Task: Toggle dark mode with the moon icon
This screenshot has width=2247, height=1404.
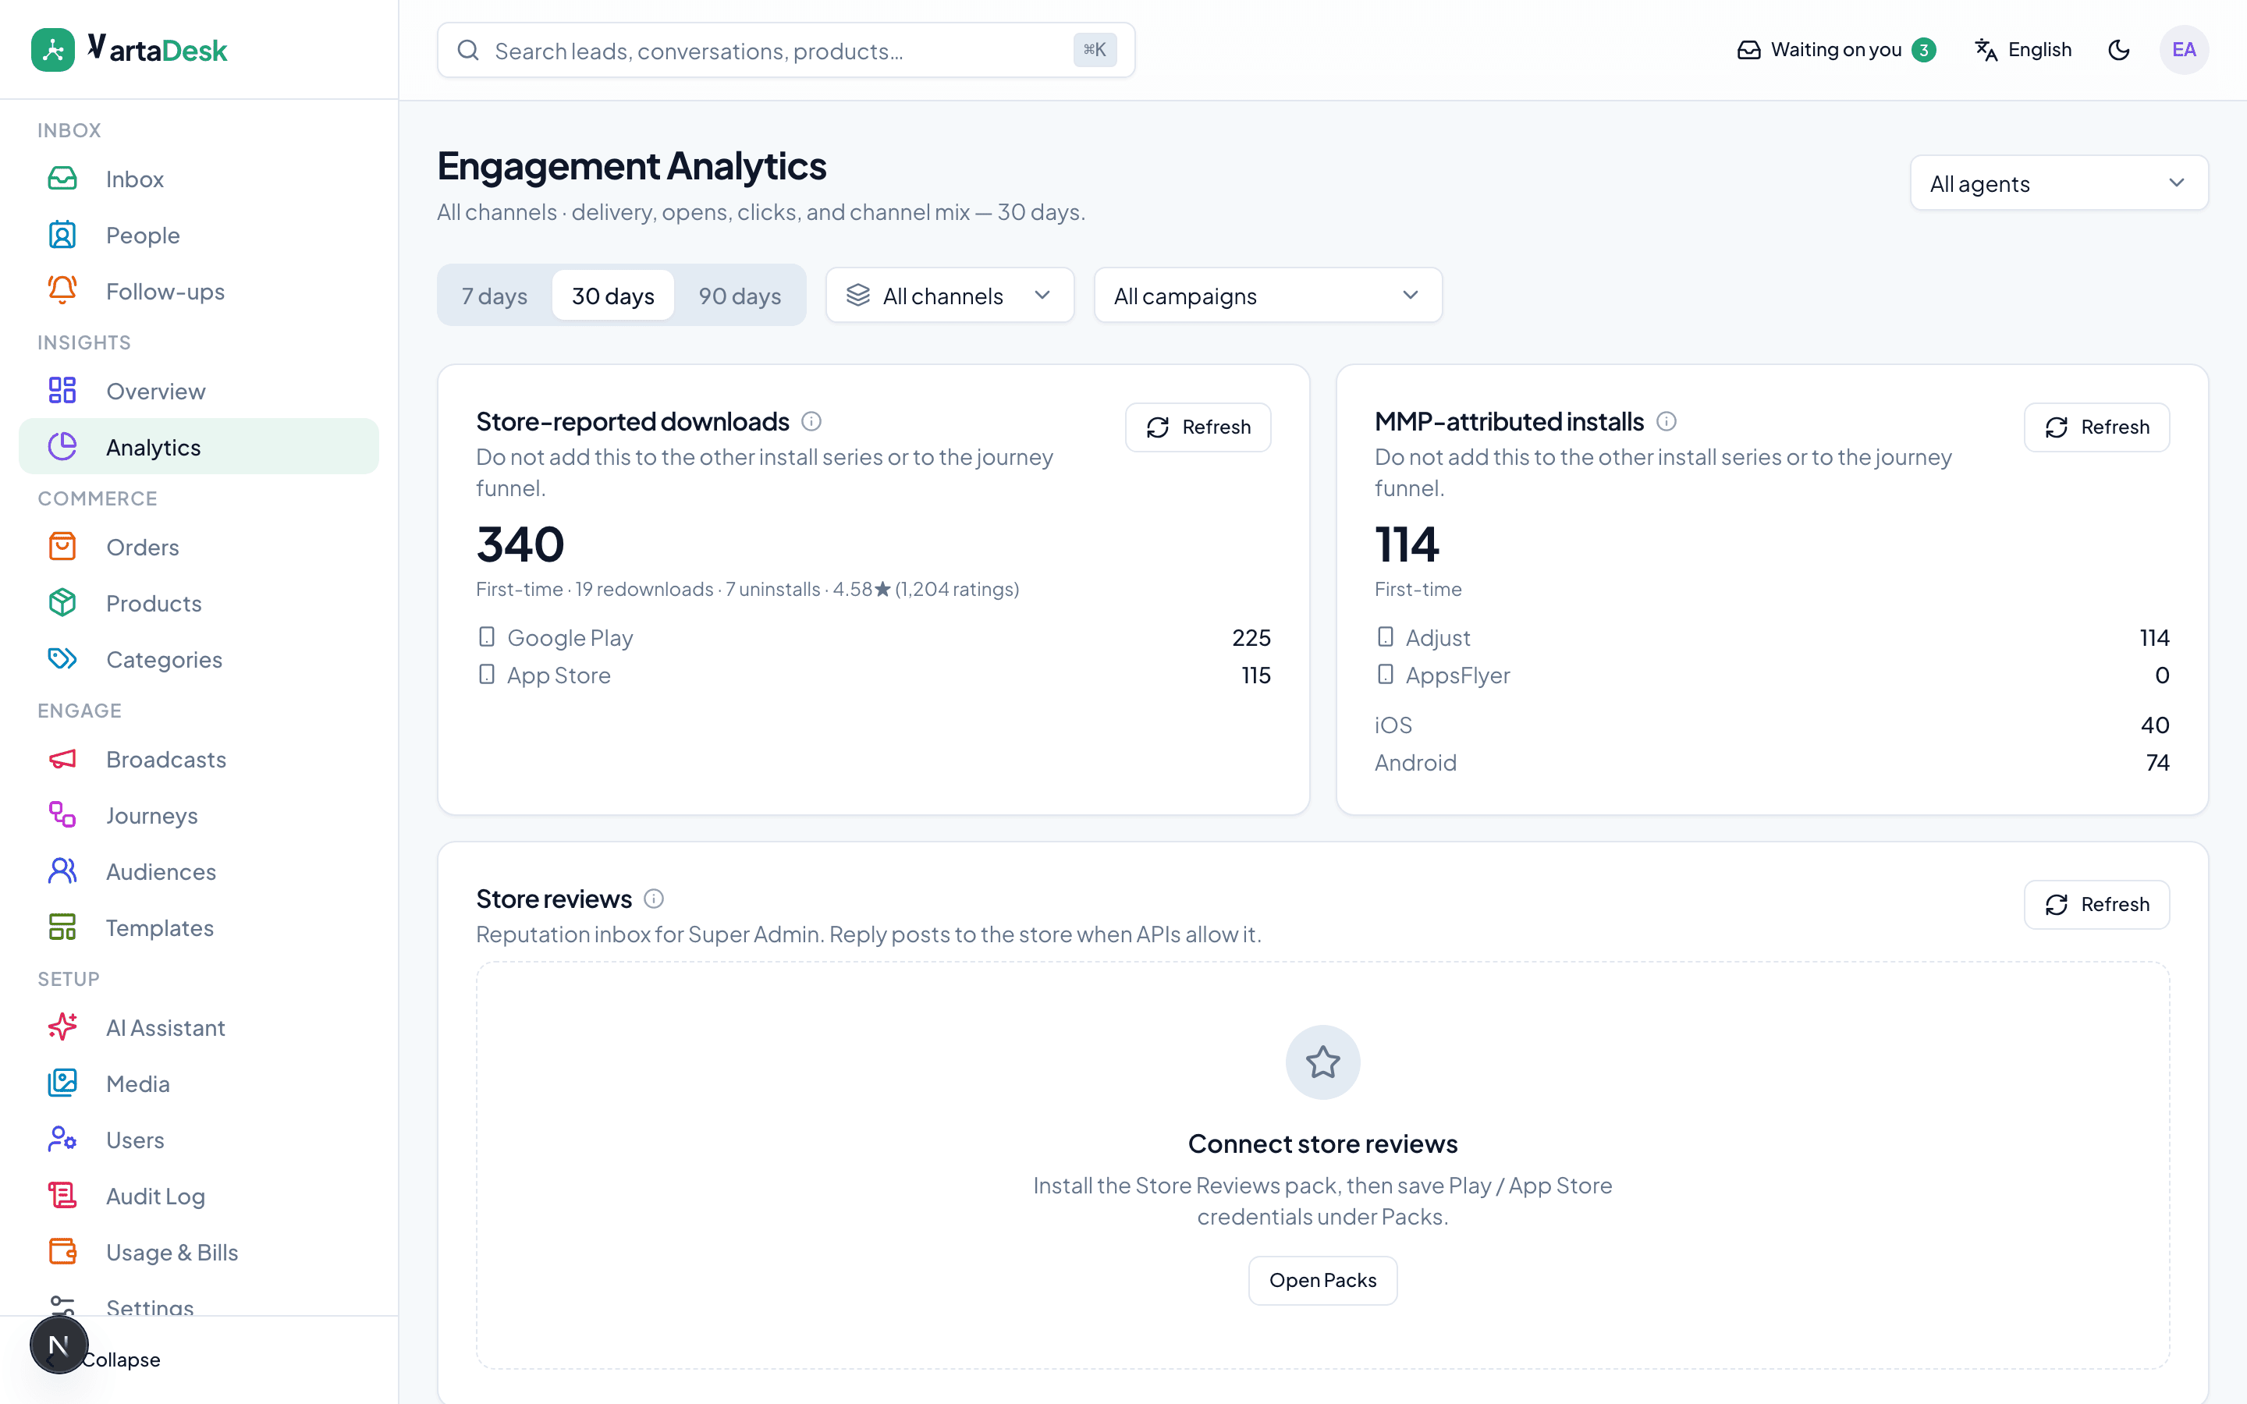Action: (2119, 50)
